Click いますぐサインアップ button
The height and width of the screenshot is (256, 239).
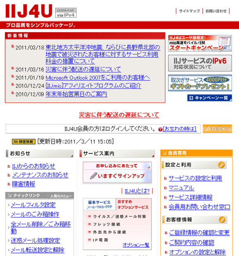tap(117, 176)
